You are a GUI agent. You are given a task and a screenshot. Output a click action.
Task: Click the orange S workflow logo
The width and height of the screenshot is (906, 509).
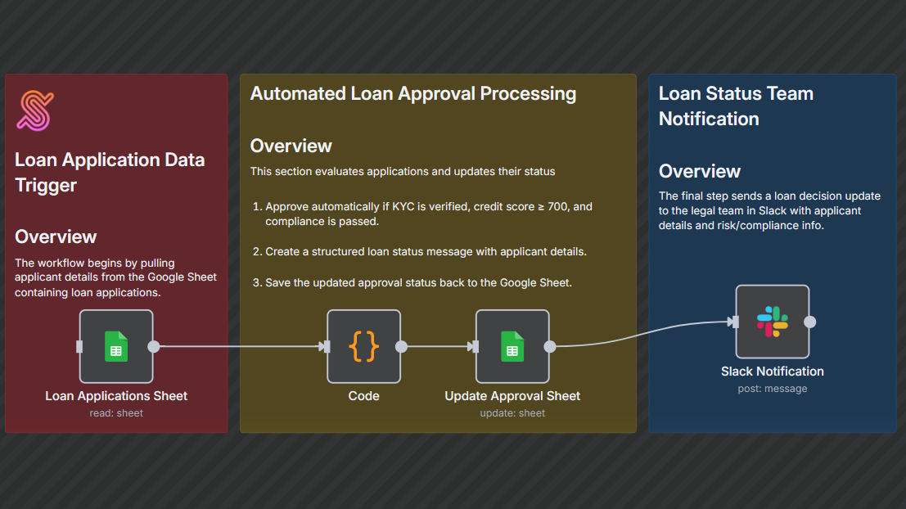(34, 109)
